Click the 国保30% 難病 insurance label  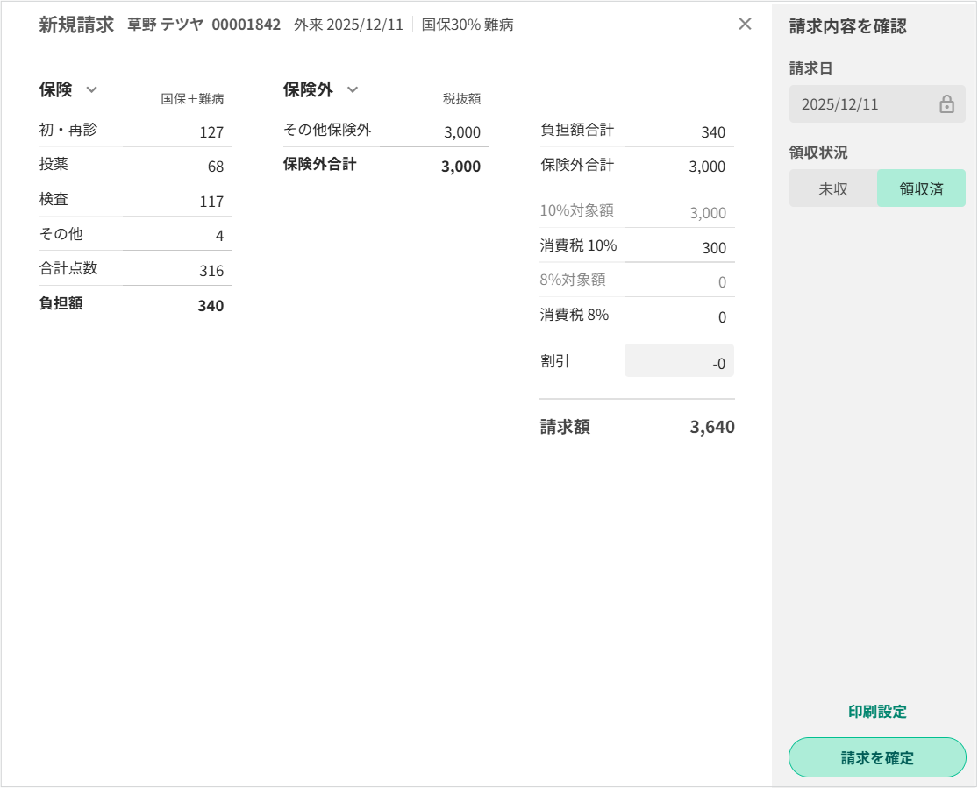coord(468,25)
